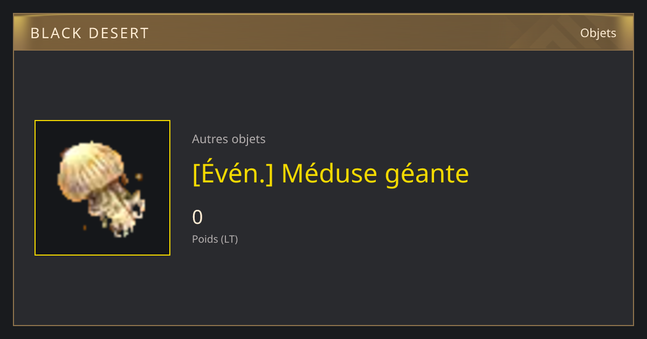The width and height of the screenshot is (647, 339).
Task: Click the Autres objets category label
Action: tap(229, 139)
